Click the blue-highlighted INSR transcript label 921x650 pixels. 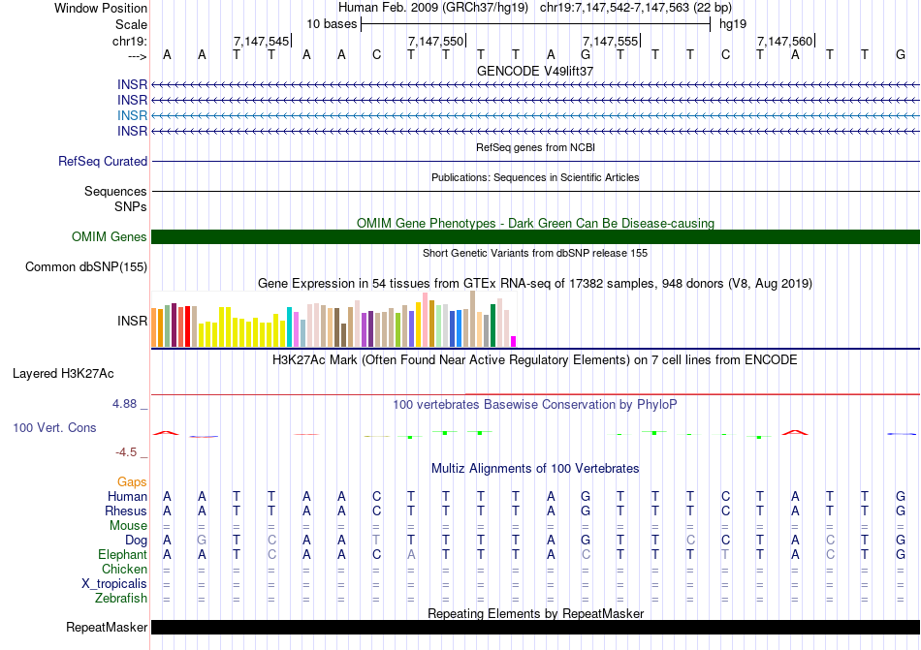point(133,115)
